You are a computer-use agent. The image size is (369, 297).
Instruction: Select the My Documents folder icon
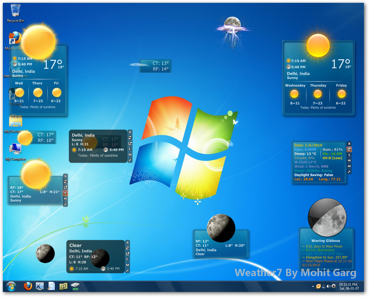coord(15,124)
